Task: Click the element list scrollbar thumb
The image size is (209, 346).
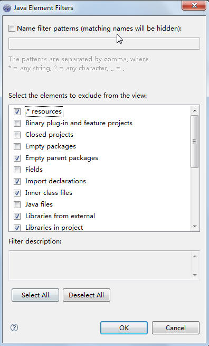Action: [x=195, y=142]
